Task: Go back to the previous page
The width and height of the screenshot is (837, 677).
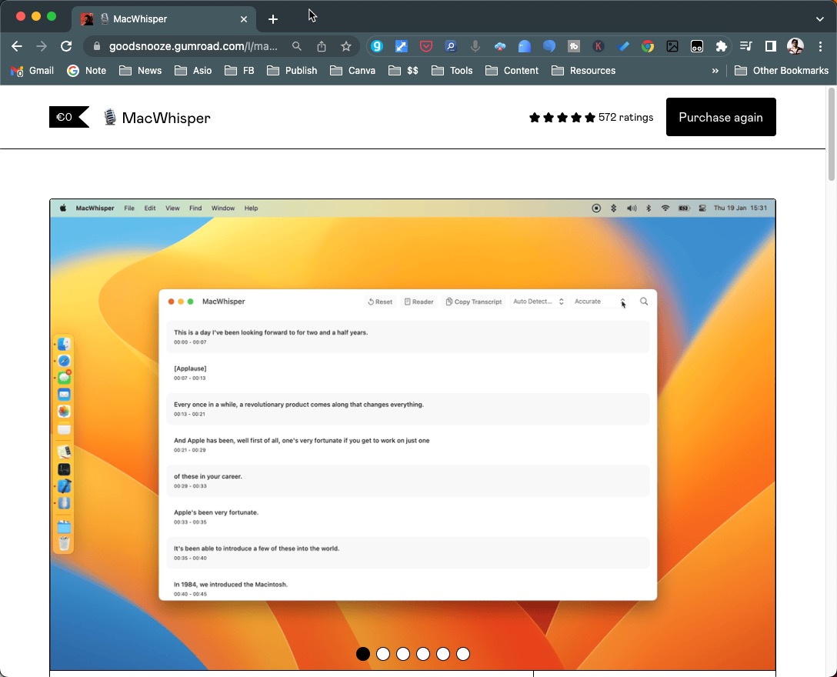Action: [17, 46]
